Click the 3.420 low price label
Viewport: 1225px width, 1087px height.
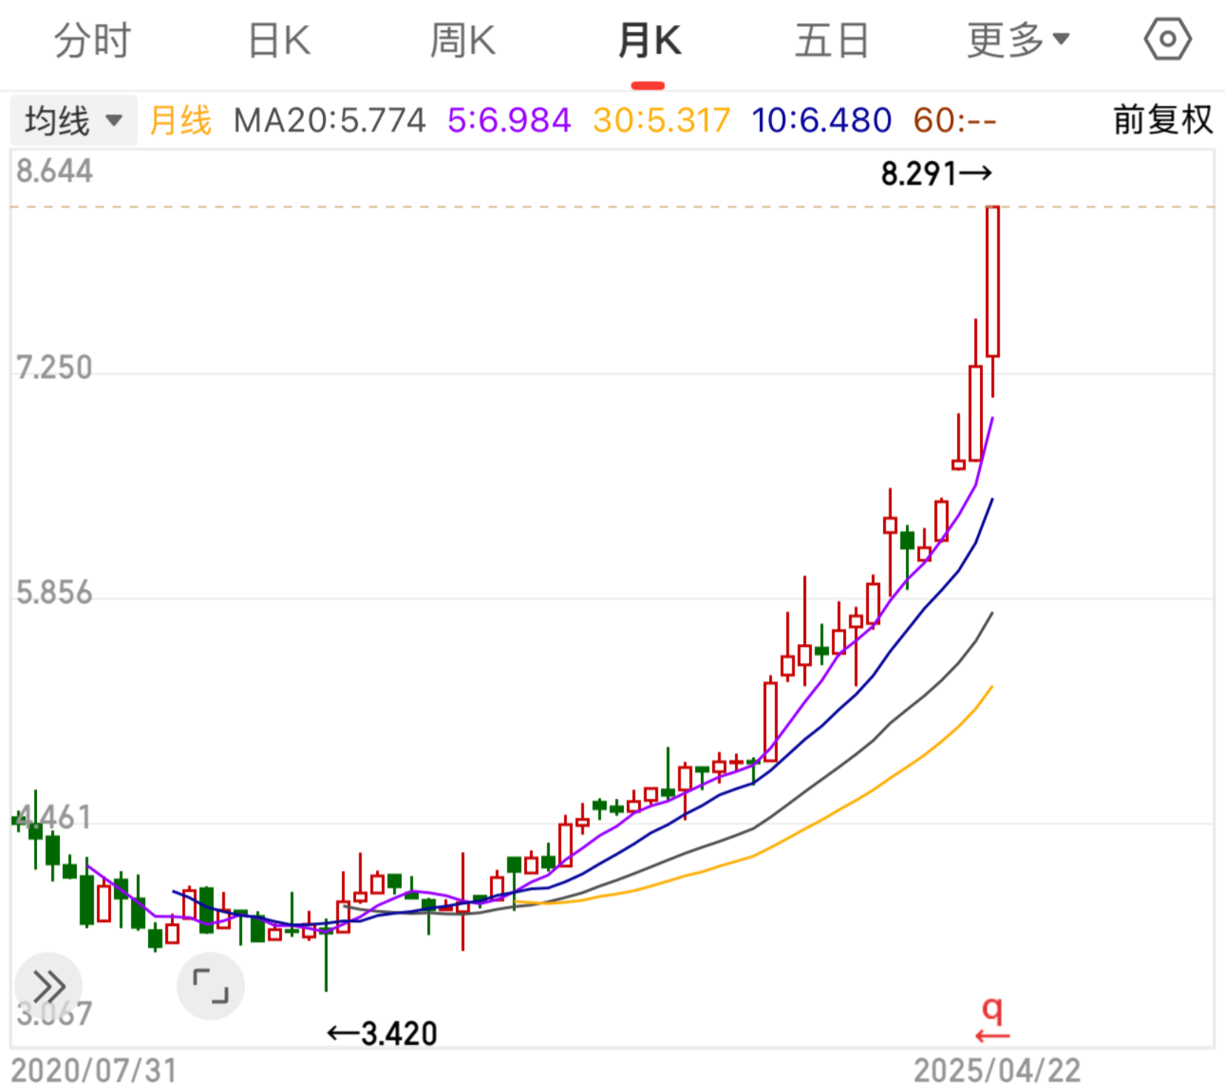tap(382, 1033)
